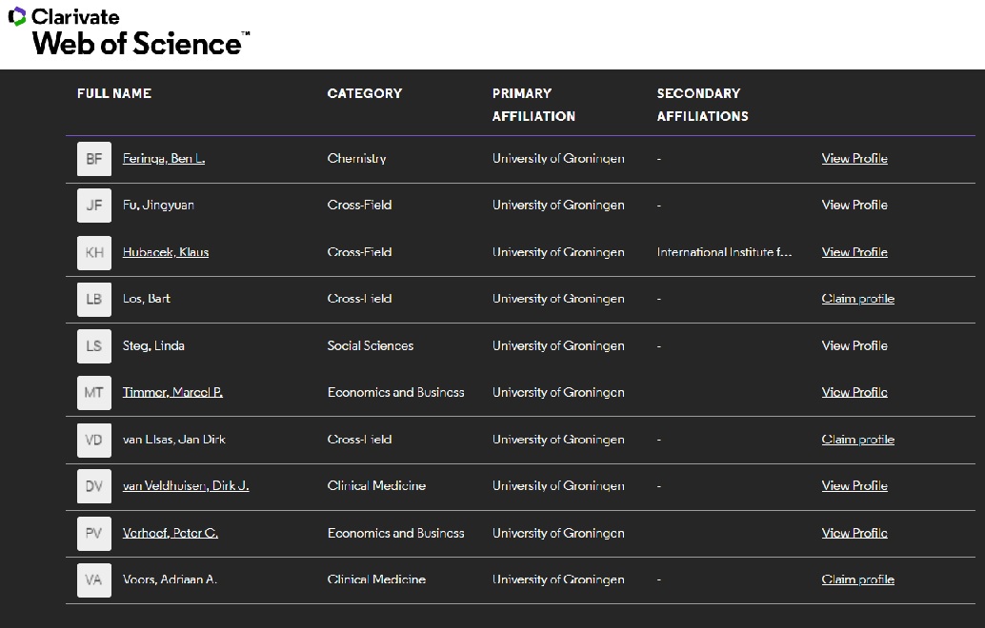Open Feringa, Ben L. name link
The width and height of the screenshot is (985, 628).
pos(164,159)
